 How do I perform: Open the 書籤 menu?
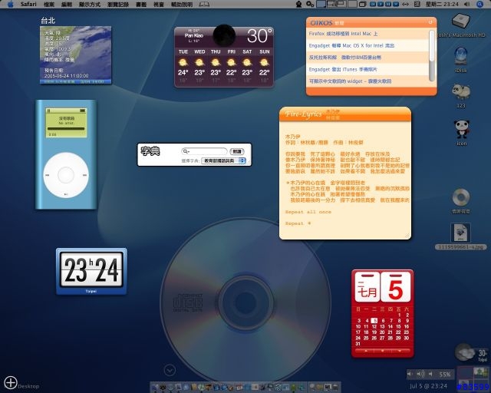141,5
